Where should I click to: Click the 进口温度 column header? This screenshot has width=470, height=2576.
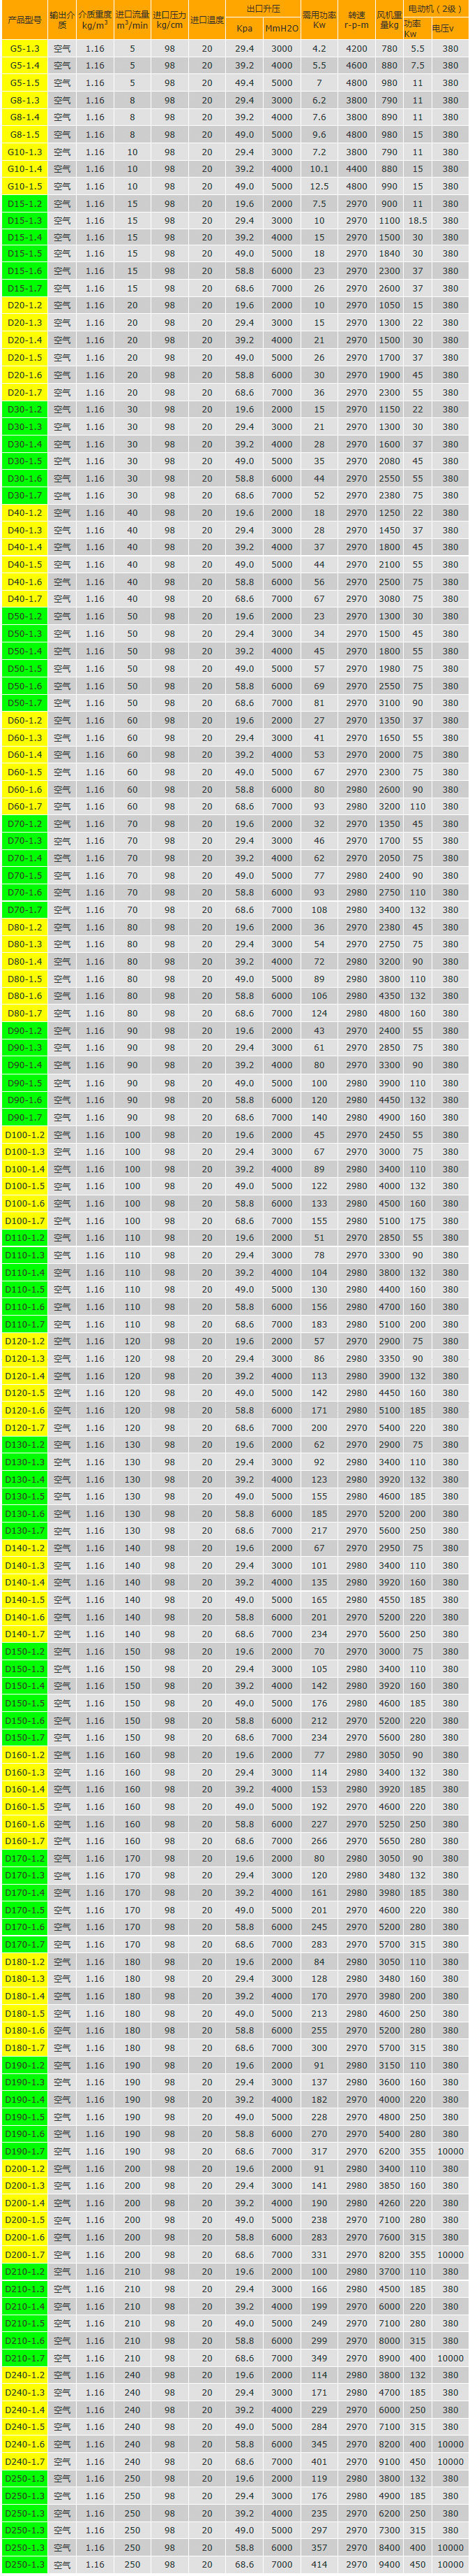(x=208, y=20)
